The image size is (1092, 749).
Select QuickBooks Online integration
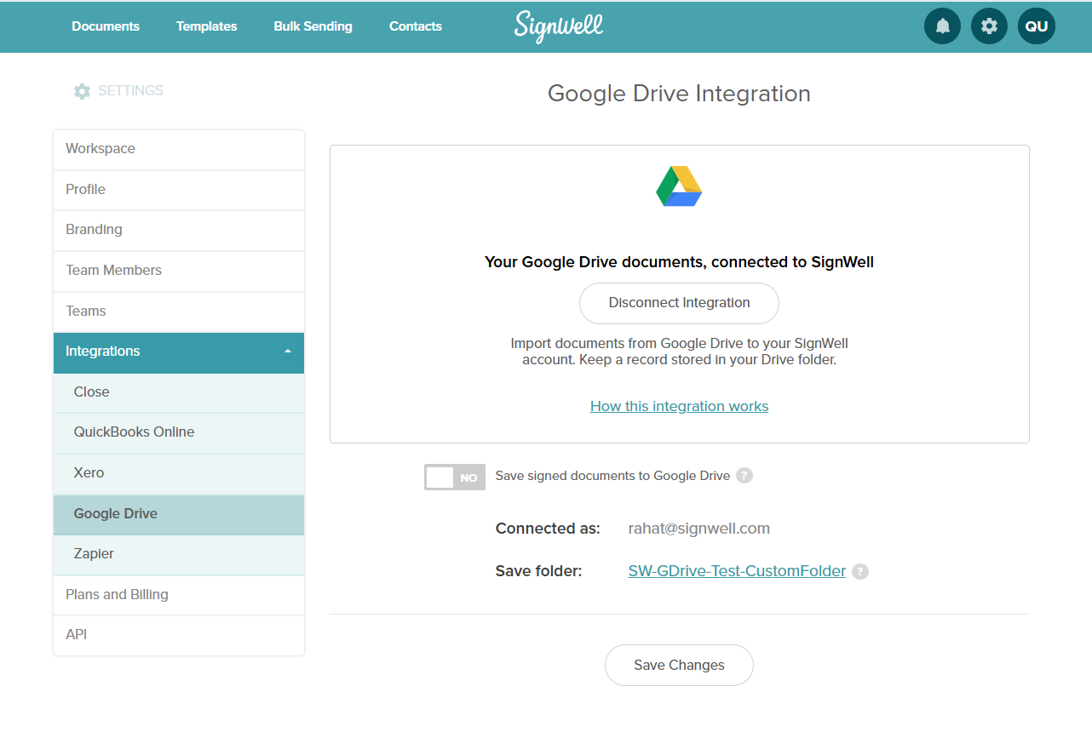(x=179, y=432)
